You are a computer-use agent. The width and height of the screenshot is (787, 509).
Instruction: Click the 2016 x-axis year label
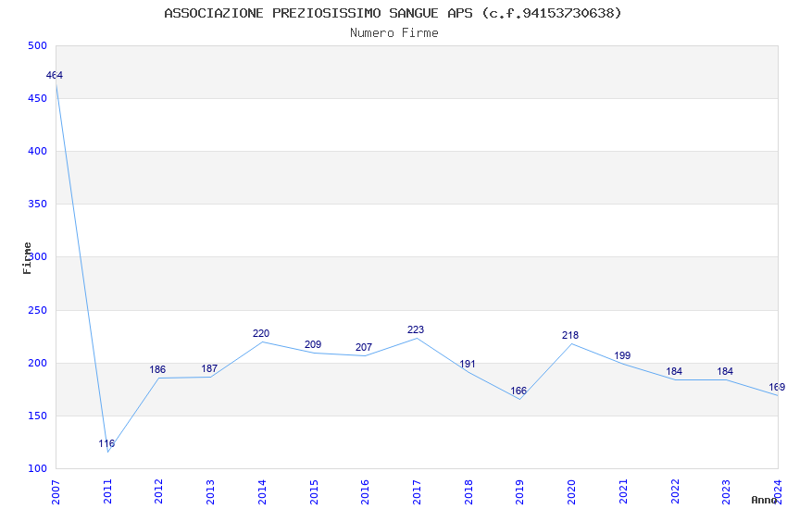pos(365,491)
